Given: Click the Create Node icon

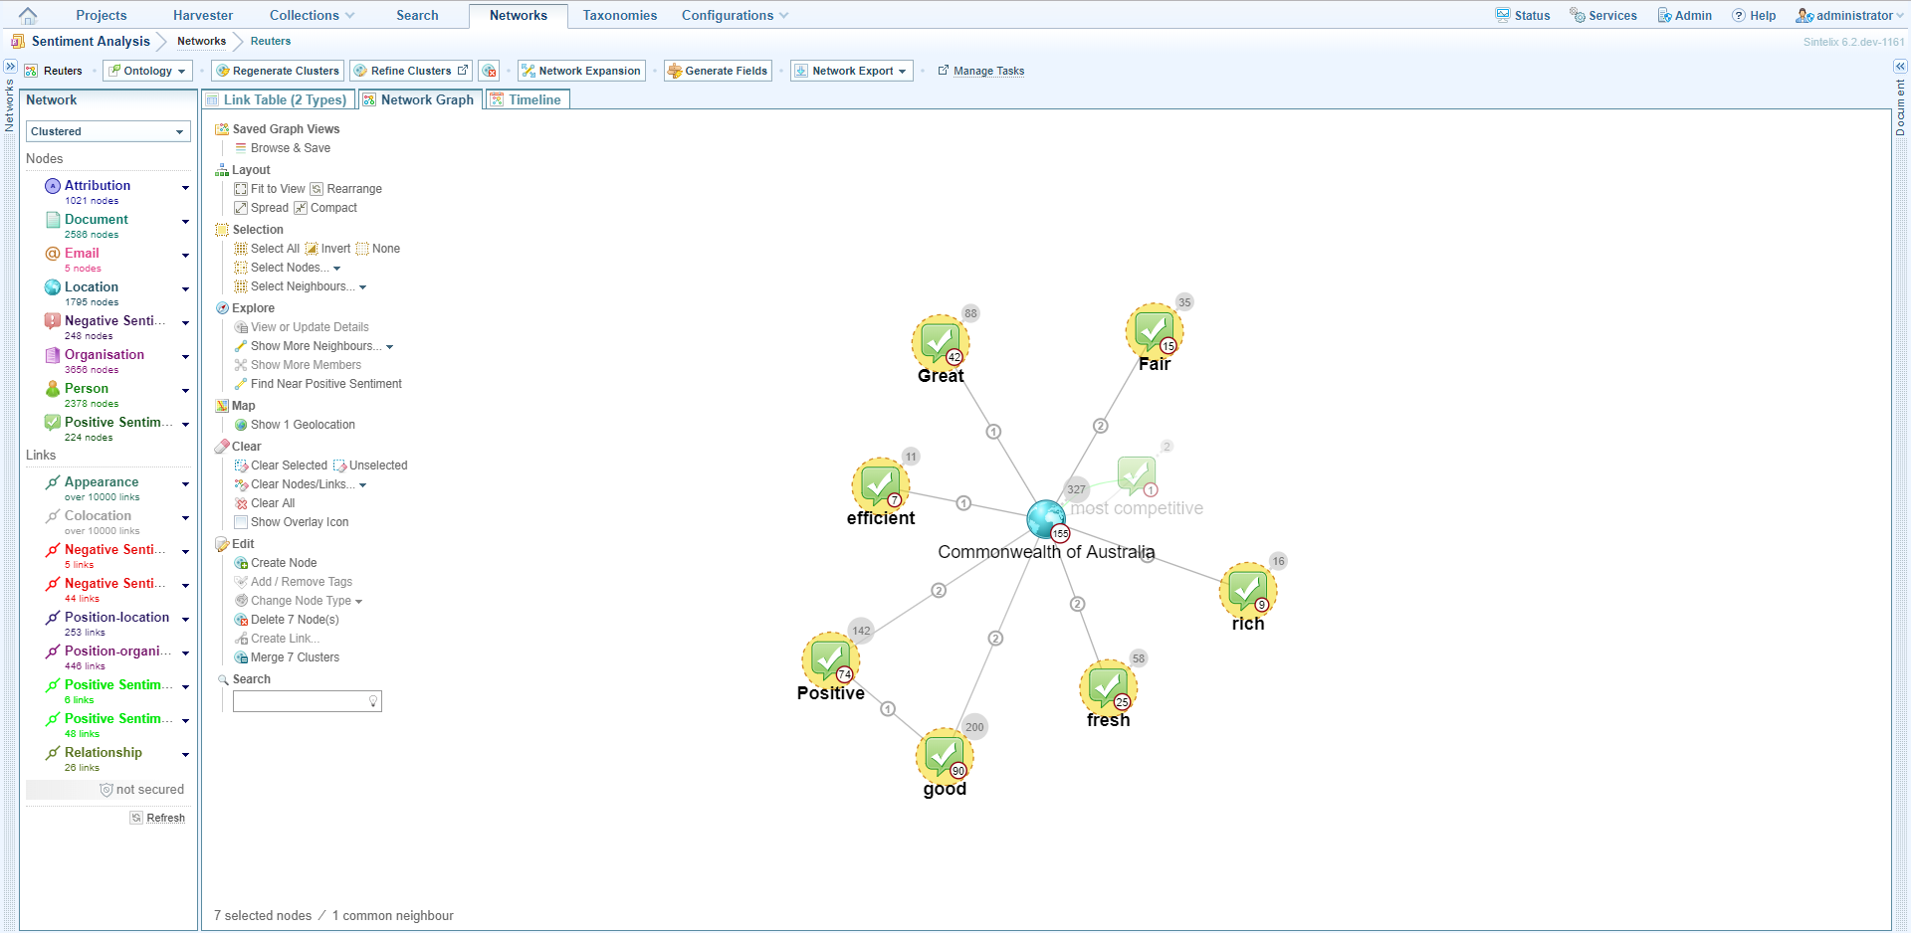Looking at the screenshot, I should [x=241, y=563].
